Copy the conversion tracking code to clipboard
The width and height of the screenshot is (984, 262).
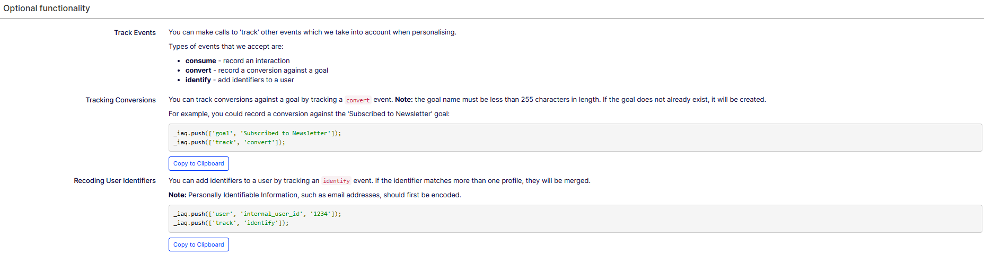click(198, 163)
